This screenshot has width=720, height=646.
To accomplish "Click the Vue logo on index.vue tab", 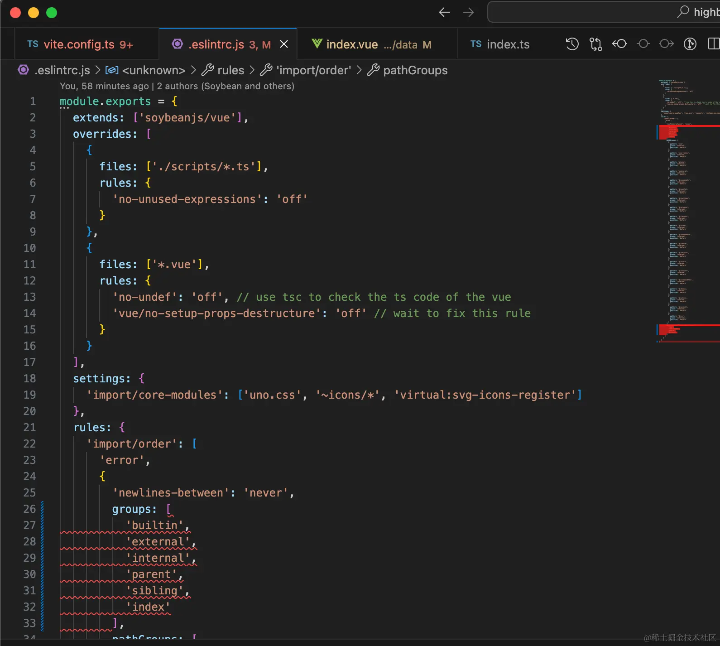I will [x=317, y=44].
